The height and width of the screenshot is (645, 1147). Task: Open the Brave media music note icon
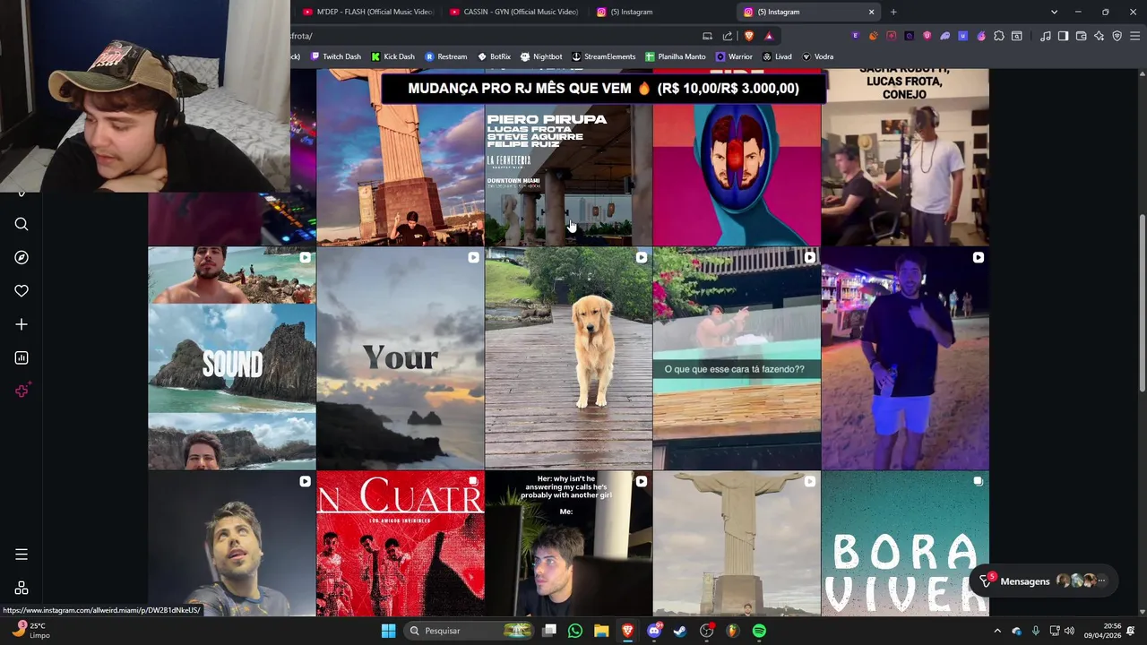pos(1045,36)
